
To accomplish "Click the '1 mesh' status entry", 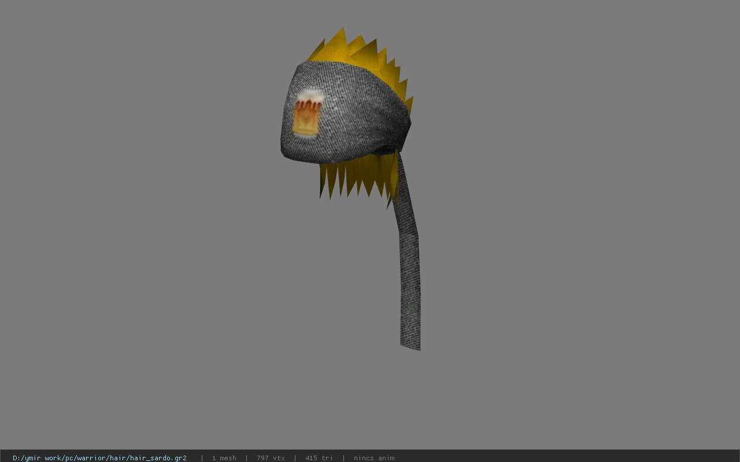I will click(x=224, y=458).
